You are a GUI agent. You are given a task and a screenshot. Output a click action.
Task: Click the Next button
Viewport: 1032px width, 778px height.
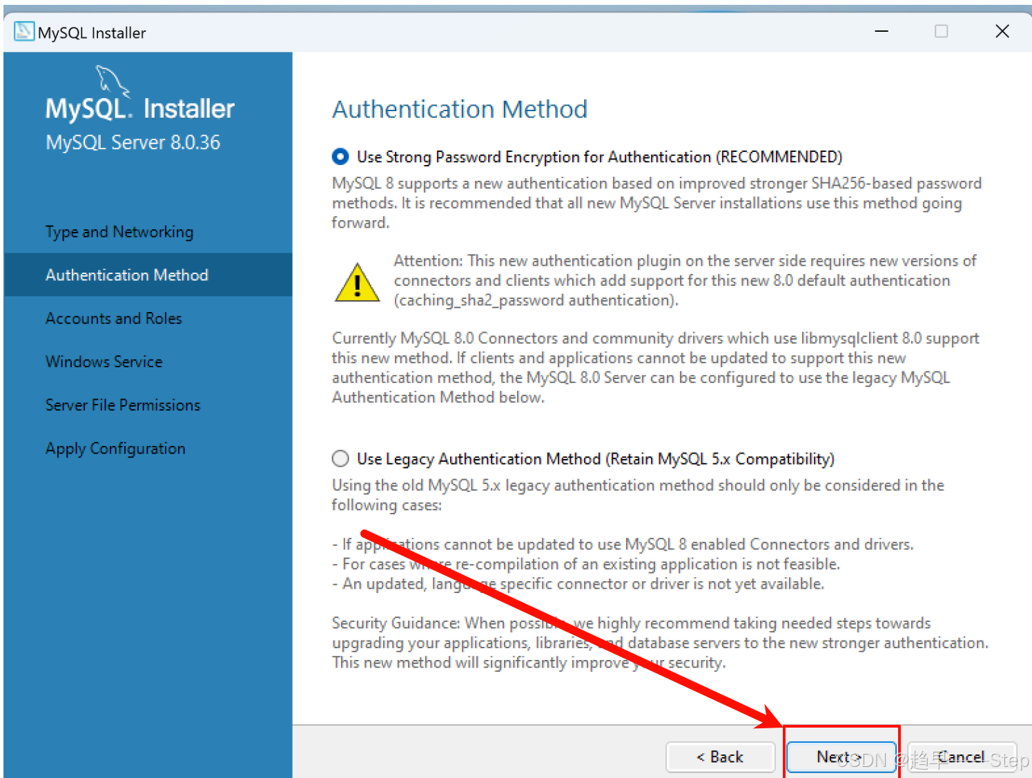[x=841, y=757]
